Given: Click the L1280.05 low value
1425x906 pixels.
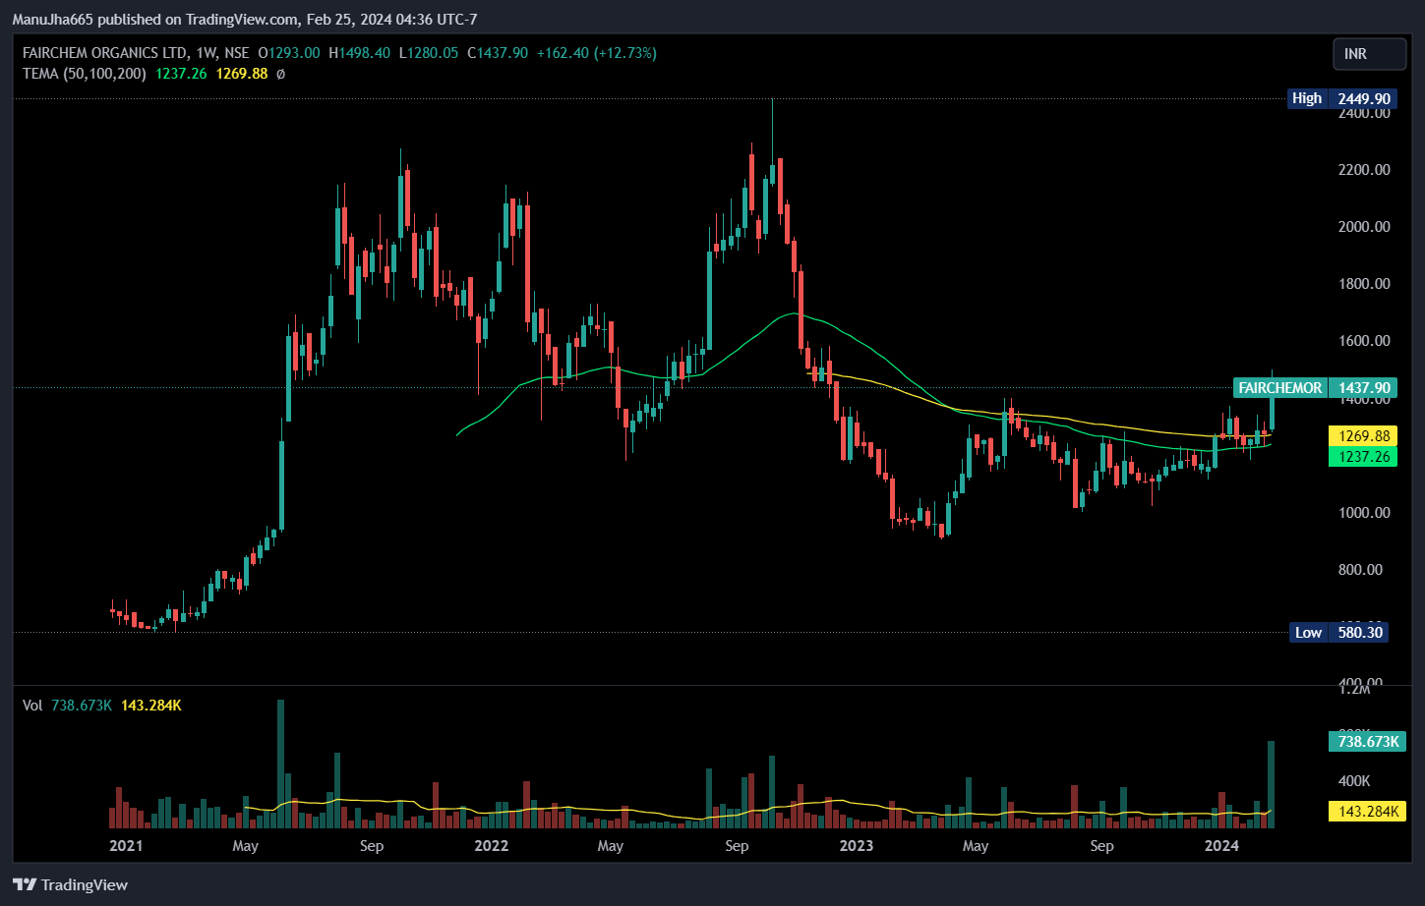Looking at the screenshot, I should (x=429, y=53).
